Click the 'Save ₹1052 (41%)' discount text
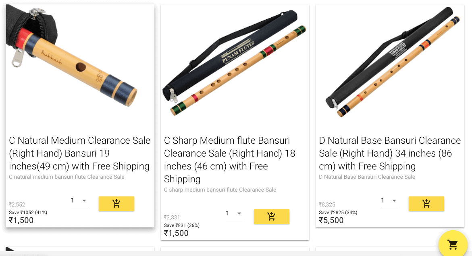 coord(28,213)
